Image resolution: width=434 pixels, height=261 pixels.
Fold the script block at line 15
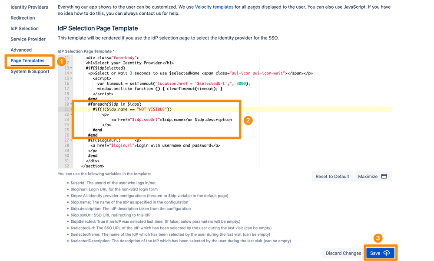pos(71,78)
